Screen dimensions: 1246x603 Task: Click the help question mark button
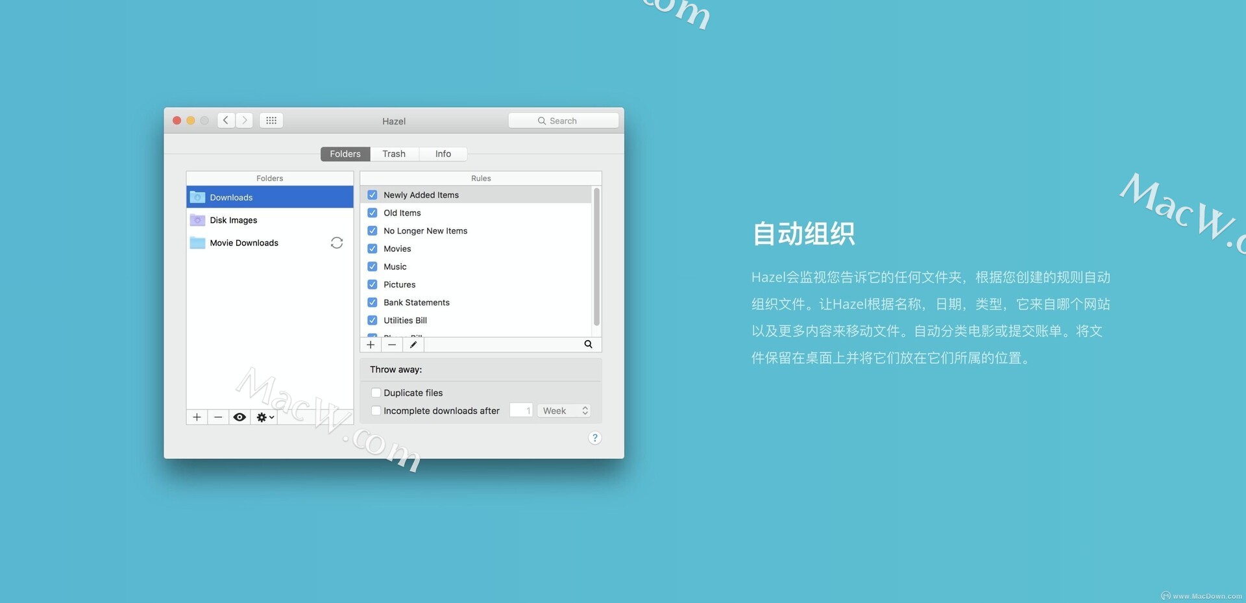(x=594, y=438)
